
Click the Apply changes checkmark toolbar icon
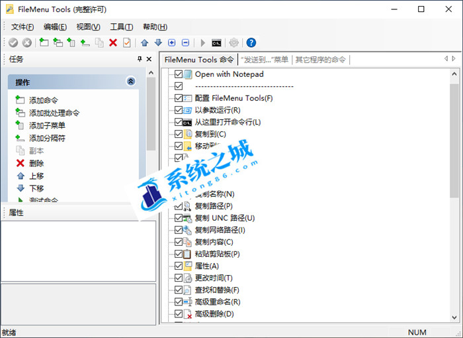[x=13, y=42]
